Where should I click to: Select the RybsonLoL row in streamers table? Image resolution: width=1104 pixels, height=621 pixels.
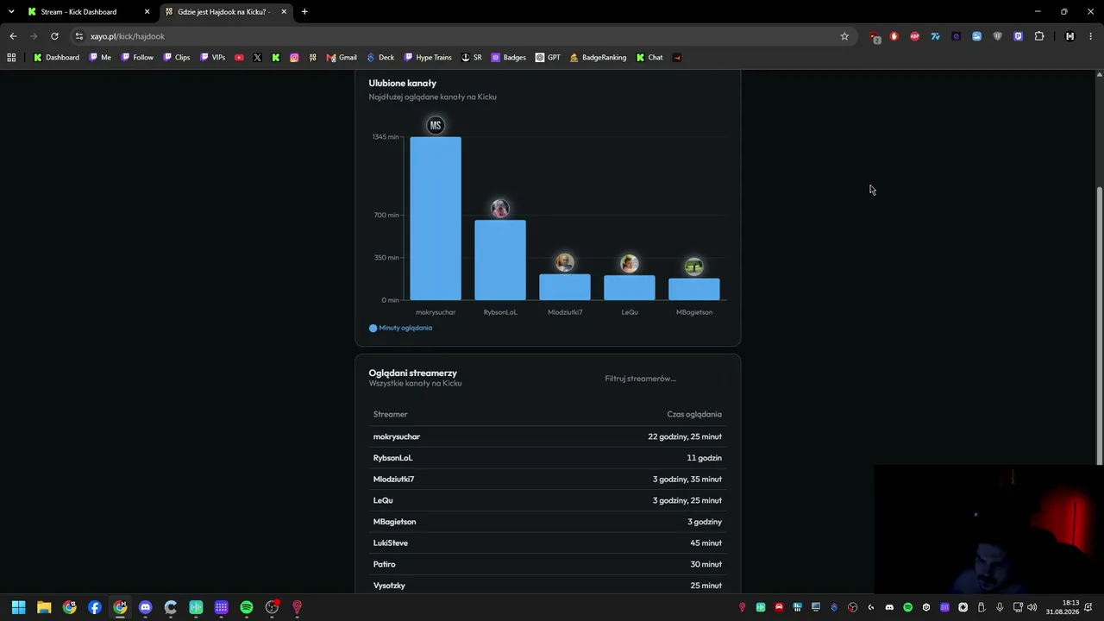[548, 458]
